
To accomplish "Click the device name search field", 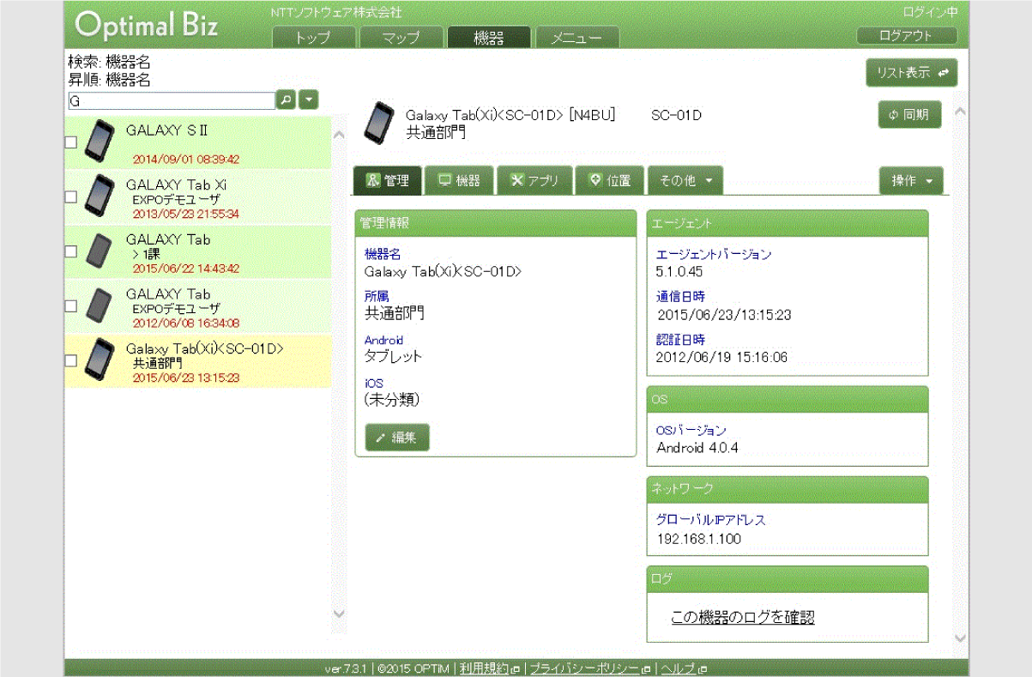I will pos(171,100).
